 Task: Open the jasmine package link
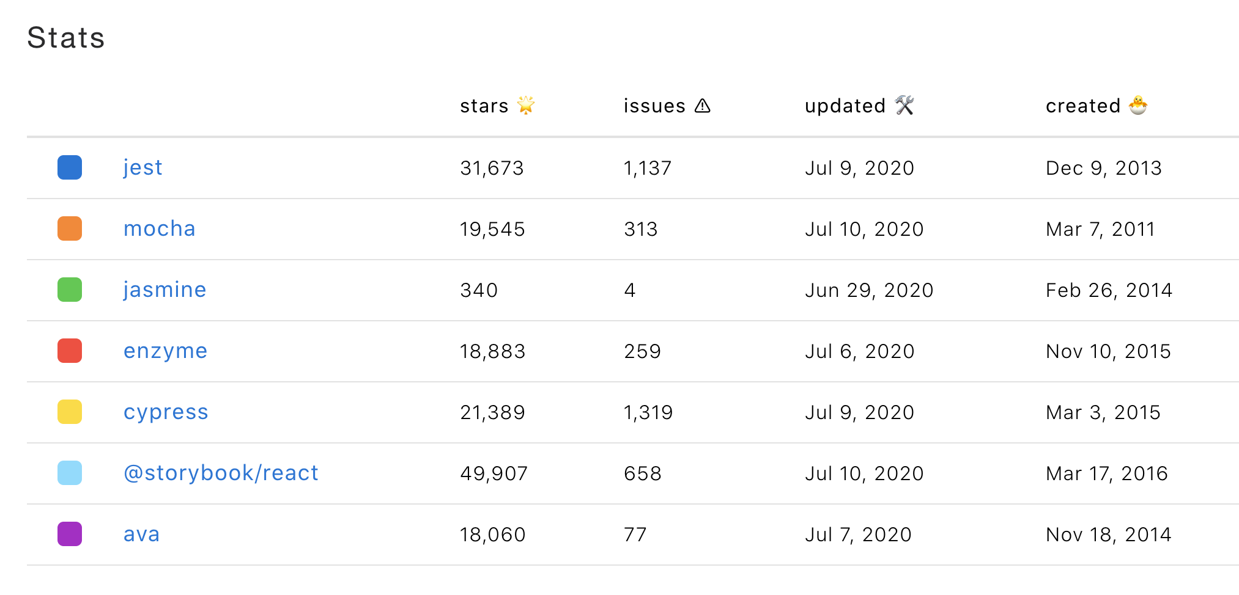(165, 290)
